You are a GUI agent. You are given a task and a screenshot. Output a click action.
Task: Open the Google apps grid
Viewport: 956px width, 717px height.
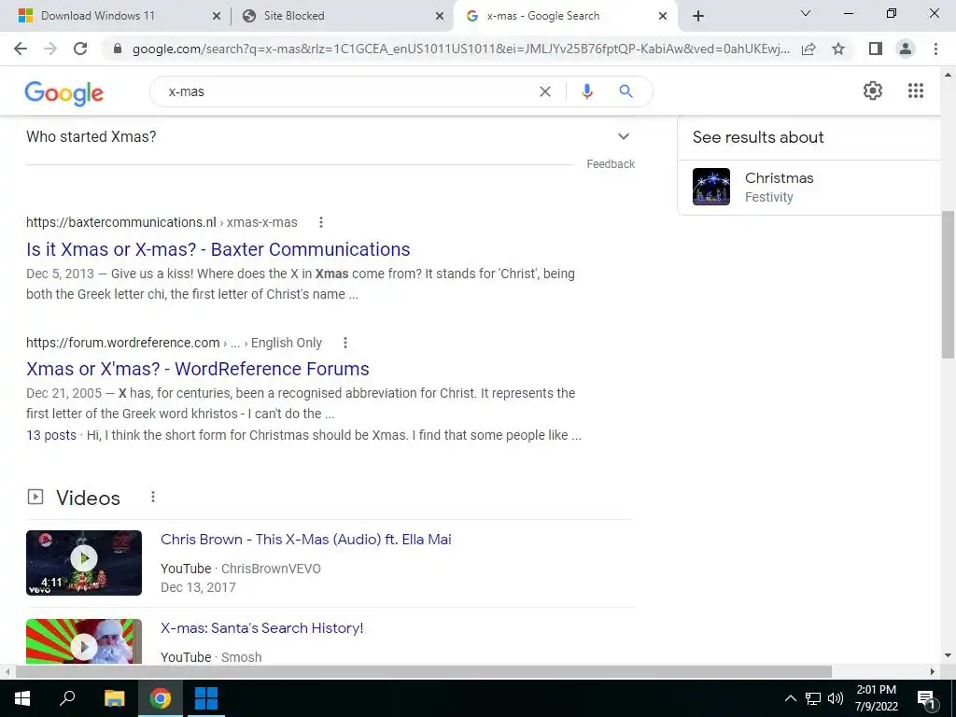coord(916,91)
